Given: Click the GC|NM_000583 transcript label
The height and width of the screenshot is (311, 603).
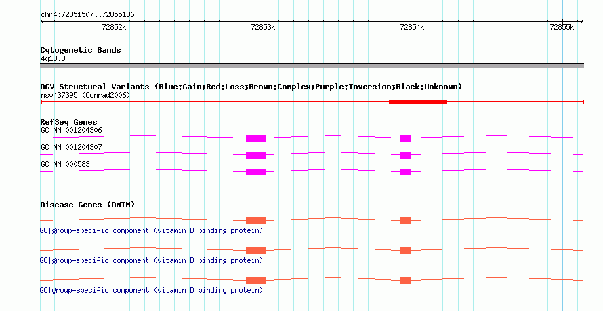Looking at the screenshot, I should click(65, 164).
